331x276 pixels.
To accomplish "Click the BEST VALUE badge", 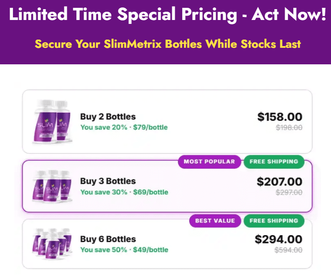I will [x=215, y=221].
